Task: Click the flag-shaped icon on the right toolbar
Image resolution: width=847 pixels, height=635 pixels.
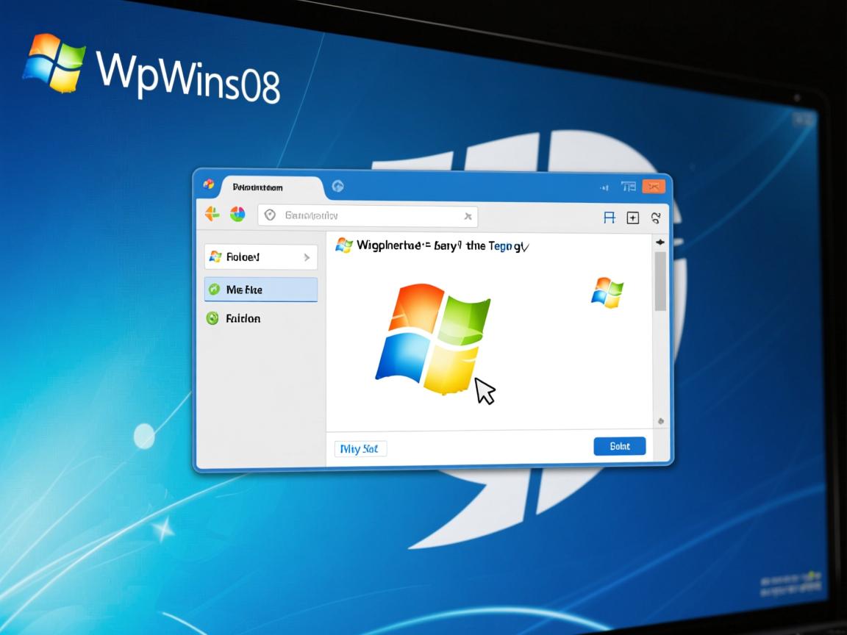Action: pos(609,218)
